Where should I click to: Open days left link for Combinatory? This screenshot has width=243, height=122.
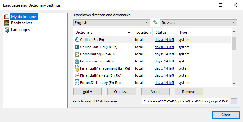tap(164, 54)
